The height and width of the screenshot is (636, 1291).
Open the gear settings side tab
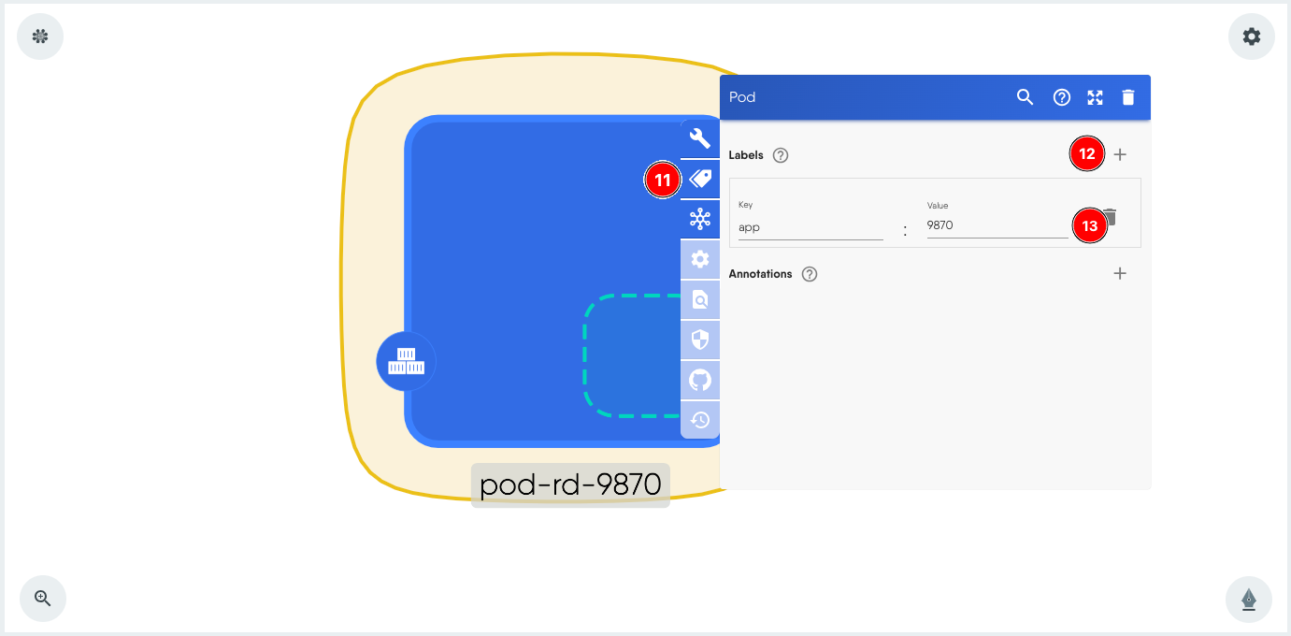point(699,259)
